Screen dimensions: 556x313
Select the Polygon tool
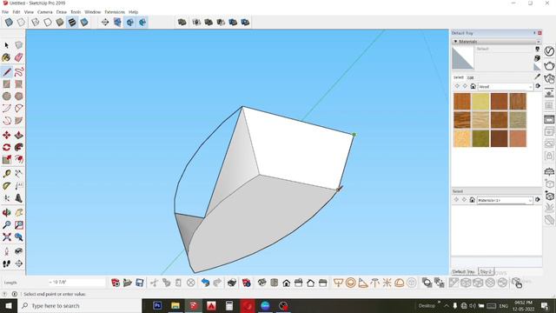pos(19,96)
